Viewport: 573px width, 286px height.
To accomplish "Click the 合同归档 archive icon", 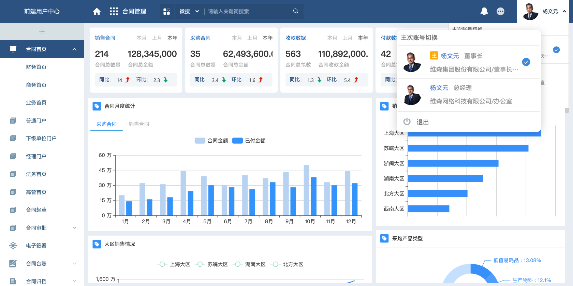I will [13, 281].
